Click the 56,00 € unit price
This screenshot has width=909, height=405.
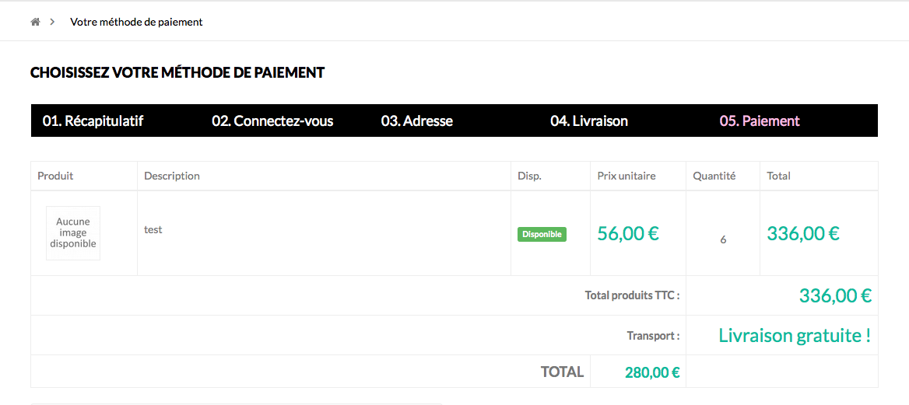[x=628, y=233]
